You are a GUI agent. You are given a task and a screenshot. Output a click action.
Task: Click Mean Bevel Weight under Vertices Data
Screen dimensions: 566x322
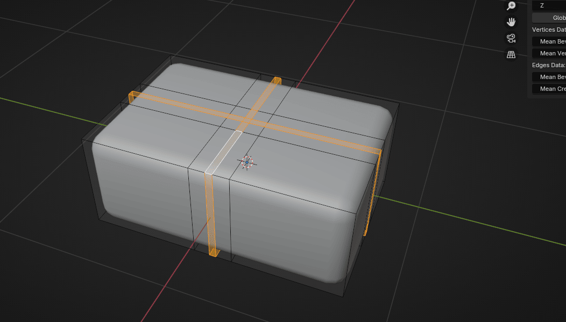coord(549,41)
